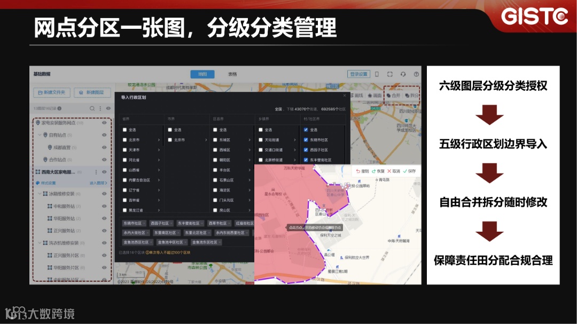Collapse the 冰箱维修安装 tree group
This screenshot has width=577, height=324.
40,194
